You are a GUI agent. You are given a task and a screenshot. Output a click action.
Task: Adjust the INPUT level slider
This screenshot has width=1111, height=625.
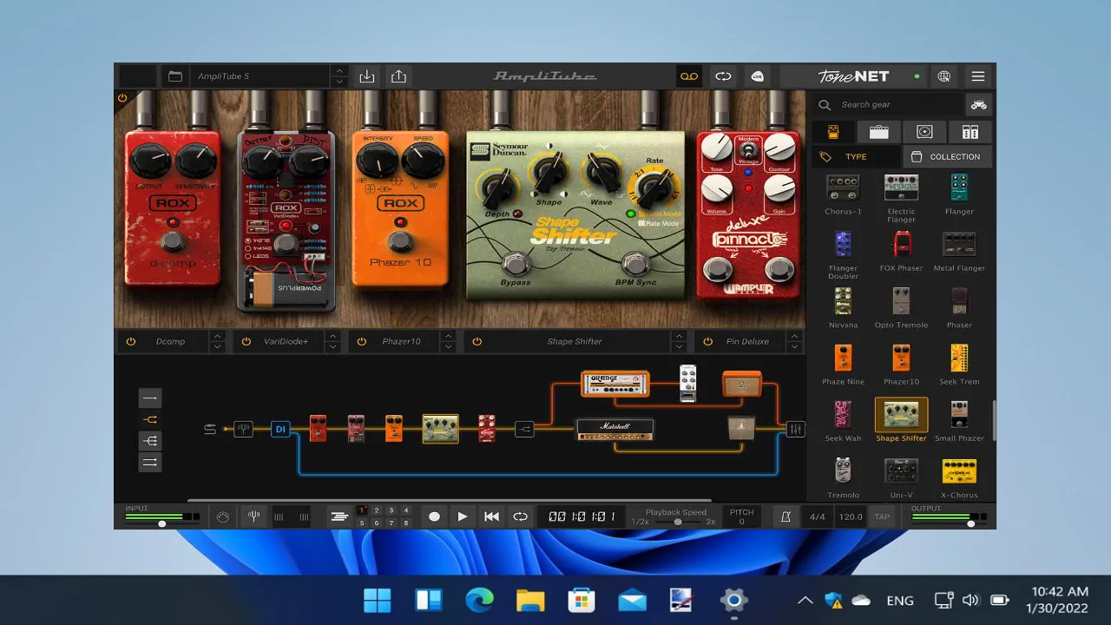click(162, 523)
